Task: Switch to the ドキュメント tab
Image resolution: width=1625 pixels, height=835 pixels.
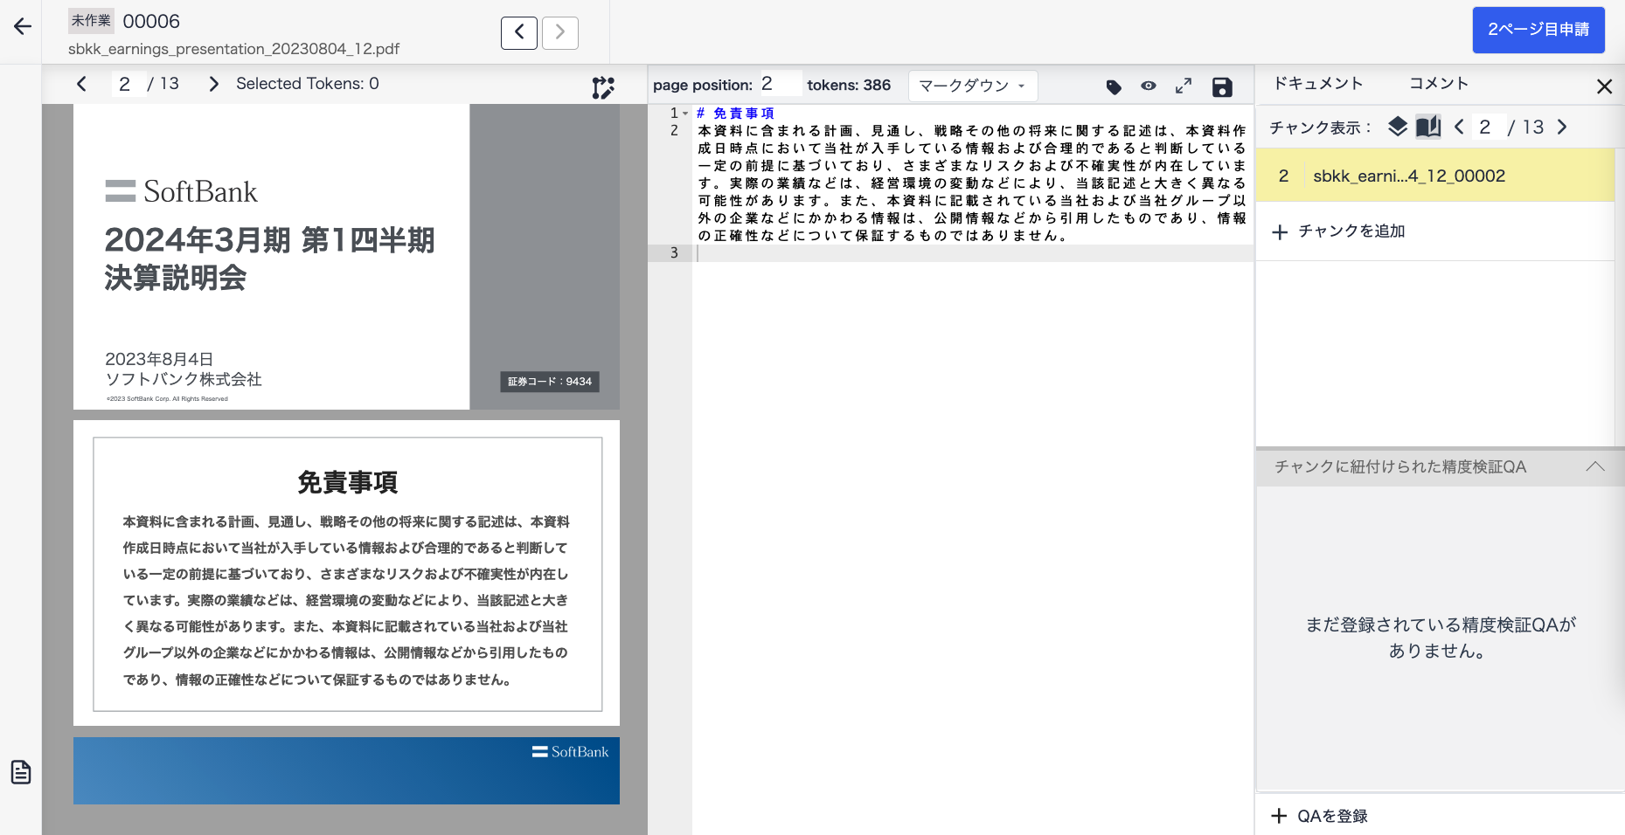Action: pyautogui.click(x=1318, y=83)
